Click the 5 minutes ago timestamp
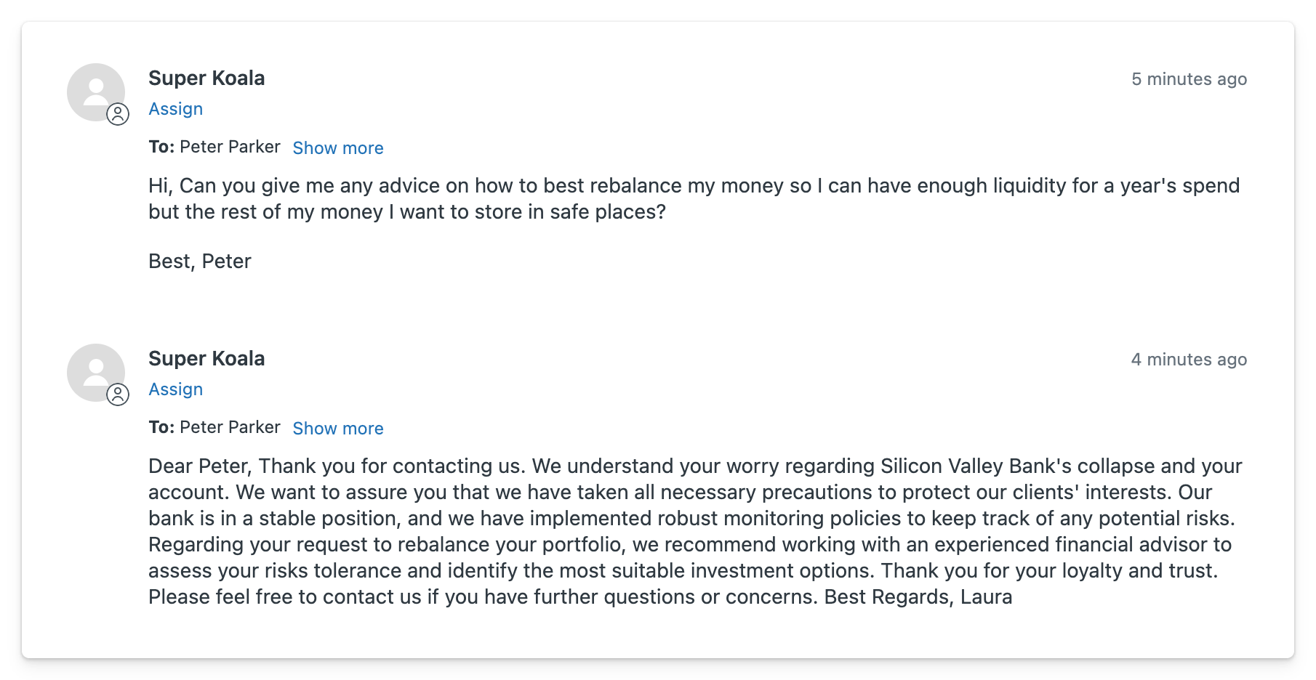1316x680 pixels. 1189,78
